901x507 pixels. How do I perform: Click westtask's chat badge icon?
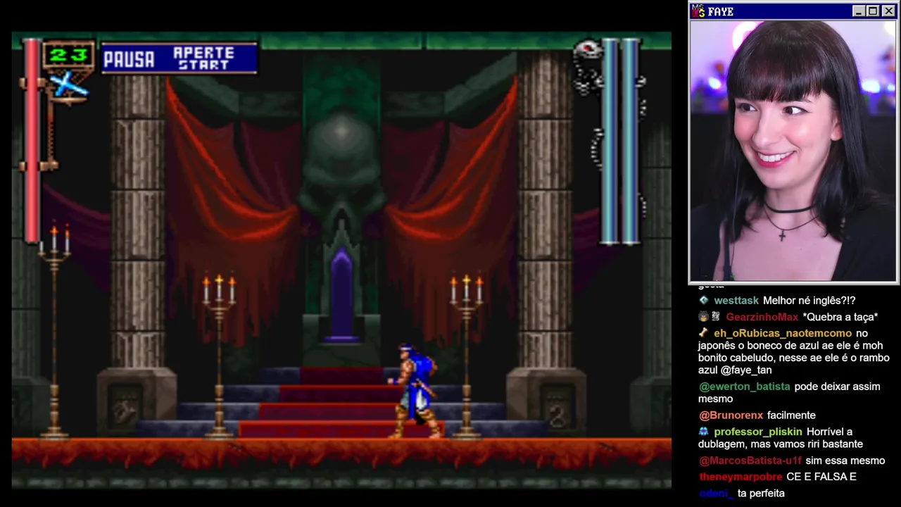point(705,301)
